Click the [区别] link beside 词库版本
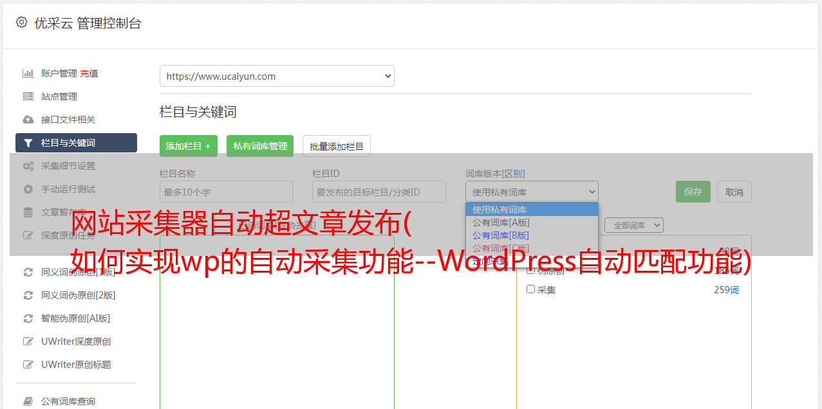822x409 pixels. click(x=514, y=174)
